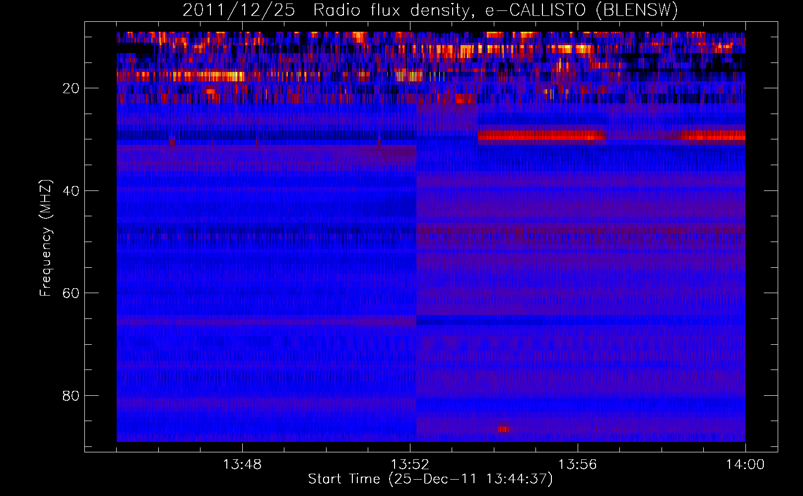Viewport: 803px width, 496px height.
Task: Click the 14:00 time tick label
Action: 745,465
